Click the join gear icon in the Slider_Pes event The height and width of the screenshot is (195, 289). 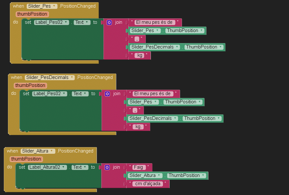tap(109, 23)
